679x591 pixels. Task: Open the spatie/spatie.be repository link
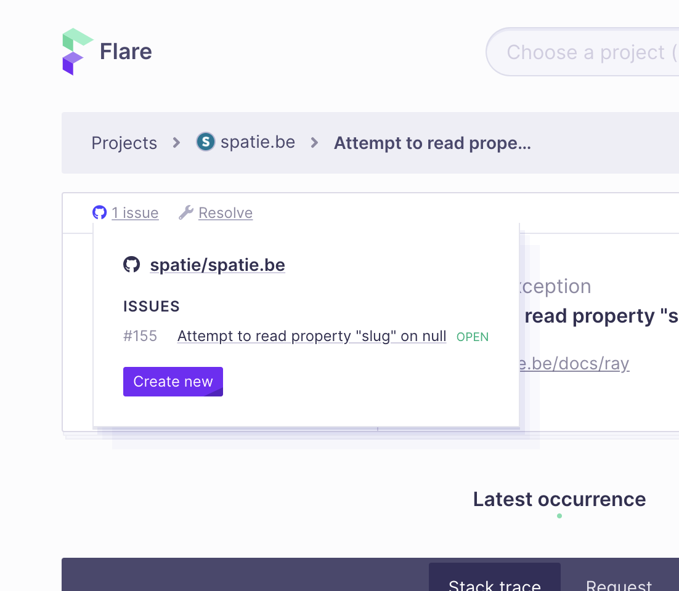coord(218,265)
